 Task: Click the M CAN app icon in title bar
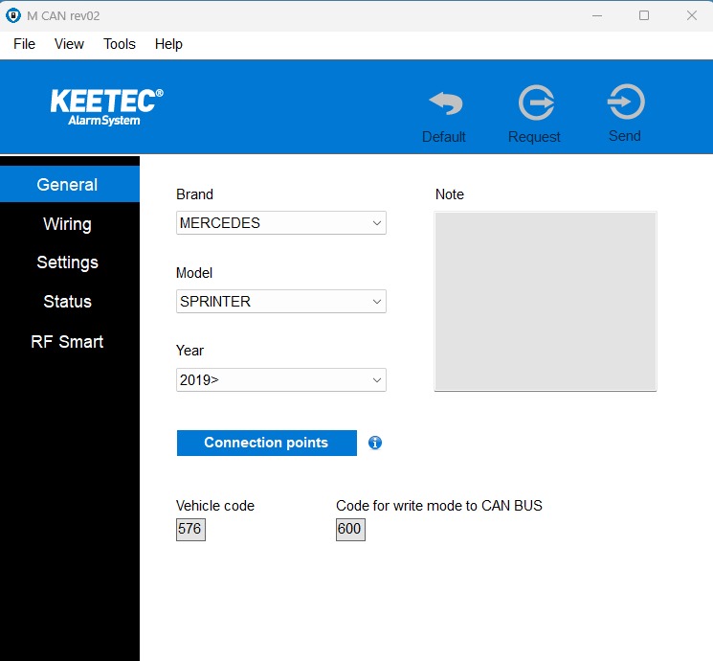(x=13, y=15)
